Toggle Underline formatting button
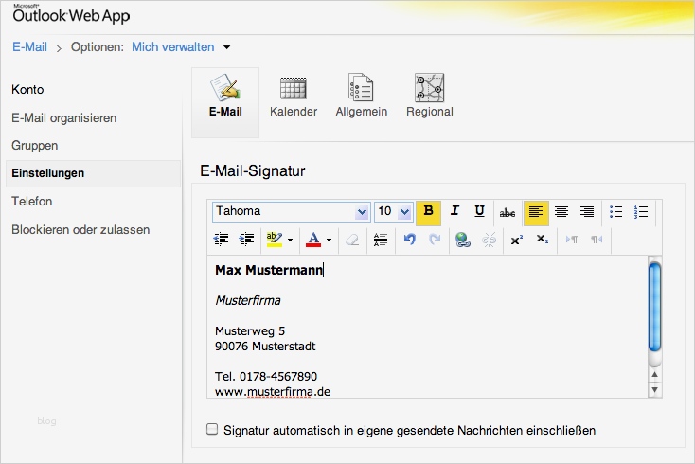The height and width of the screenshot is (464, 695). coord(479,211)
